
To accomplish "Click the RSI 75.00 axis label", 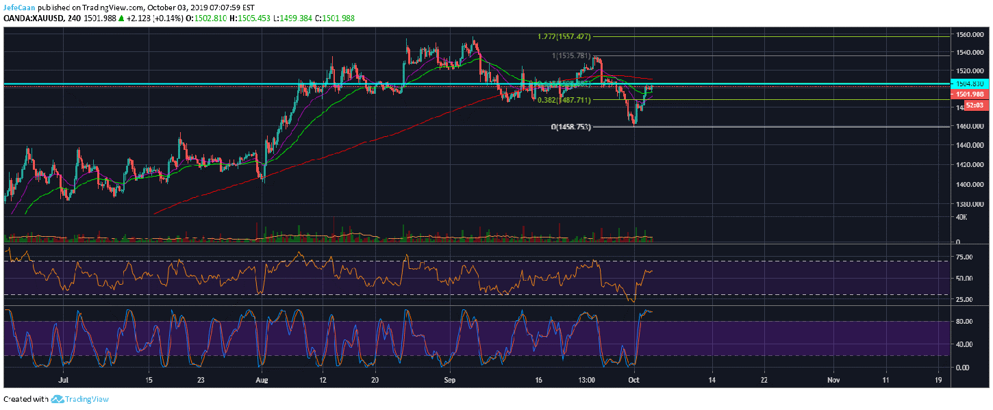I will click(964, 257).
